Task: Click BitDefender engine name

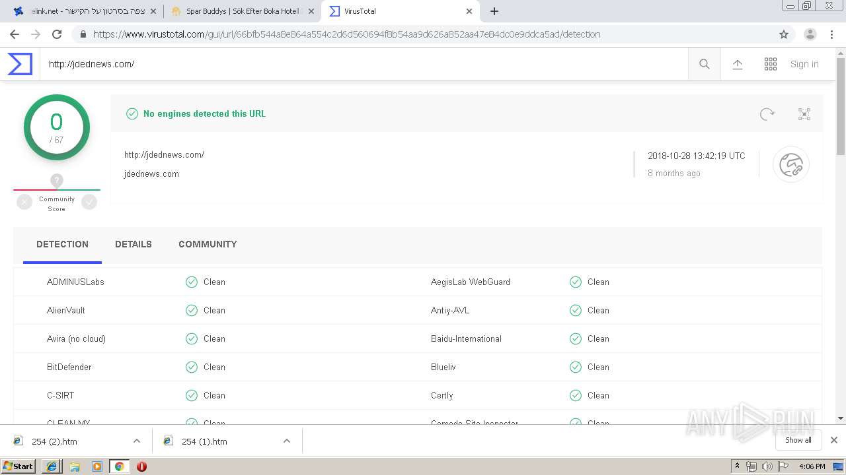Action: point(69,367)
